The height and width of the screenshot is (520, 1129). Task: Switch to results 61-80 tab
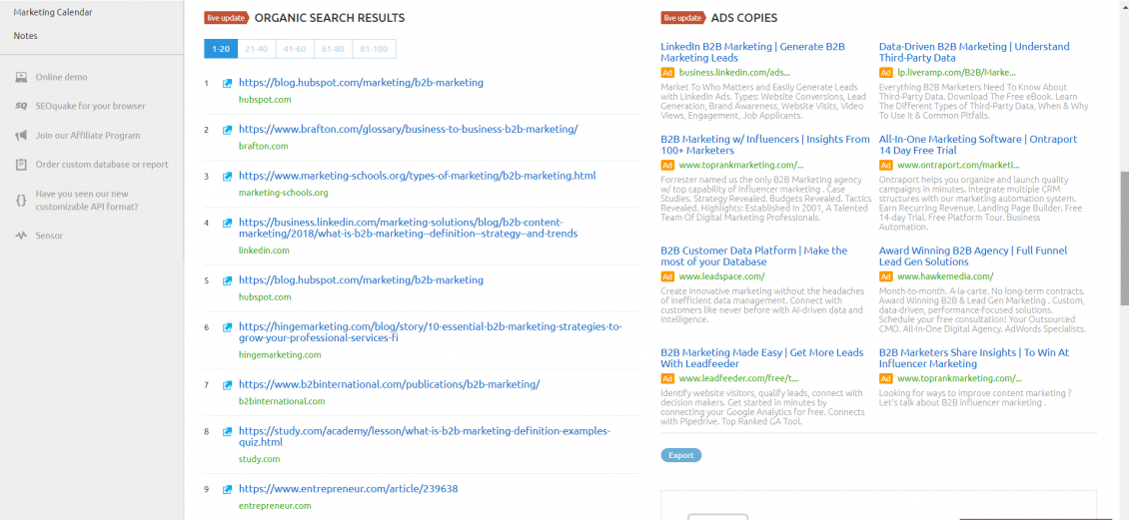[x=334, y=49]
